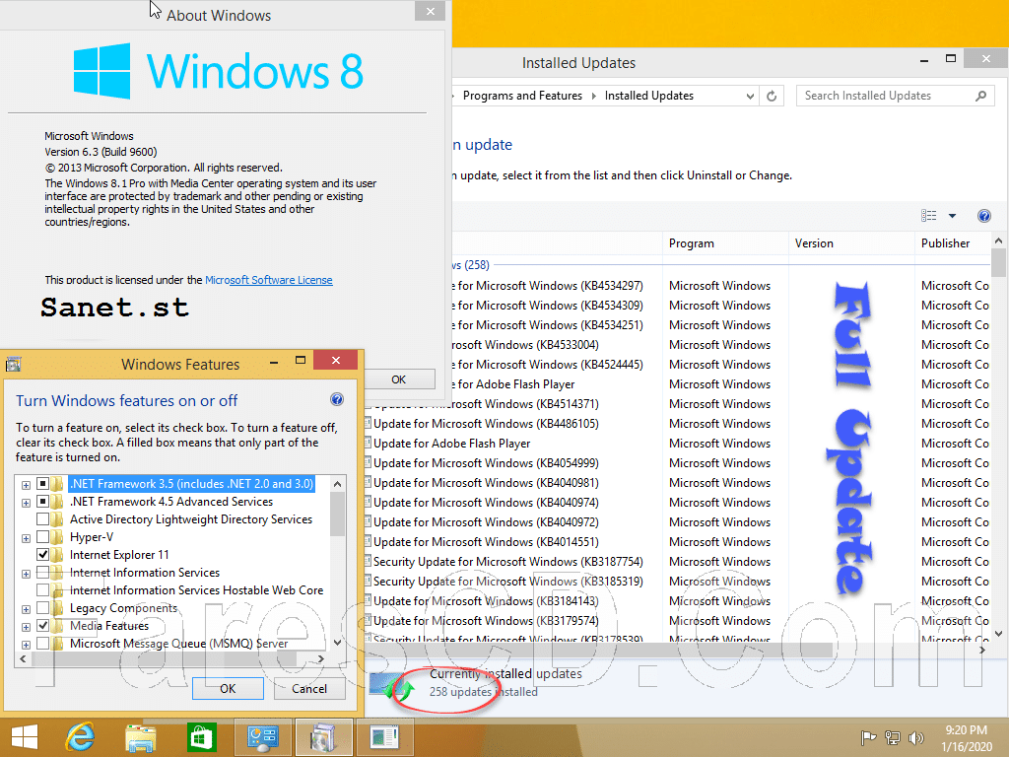
Task: Enable Legacy Components checkbox
Action: tap(42, 607)
